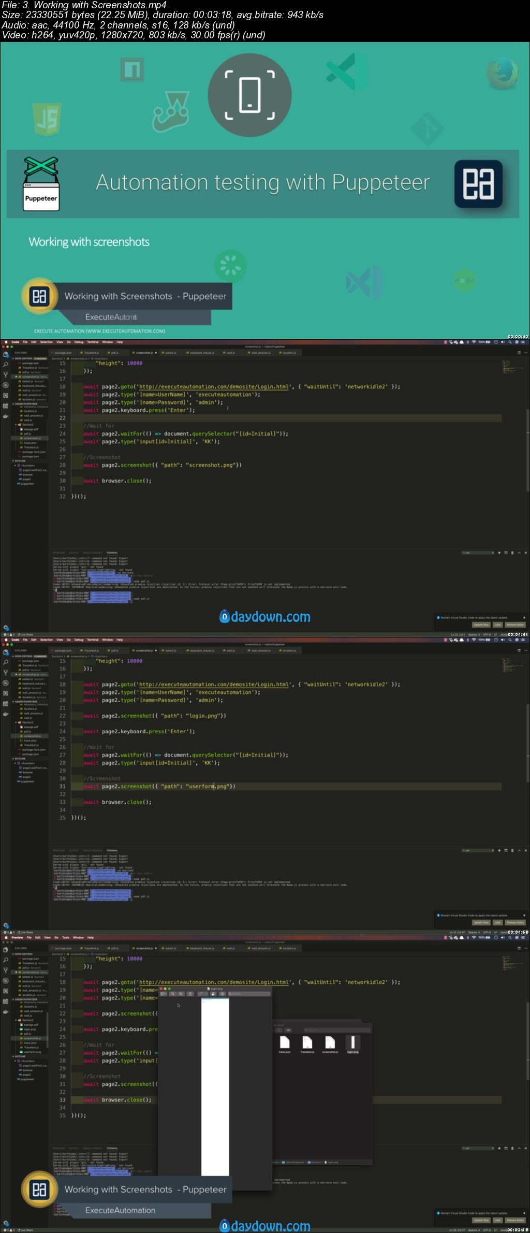This screenshot has height=1233, width=530.
Task: Click zoom out icon in Preview login.png window
Action: click(x=172, y=994)
